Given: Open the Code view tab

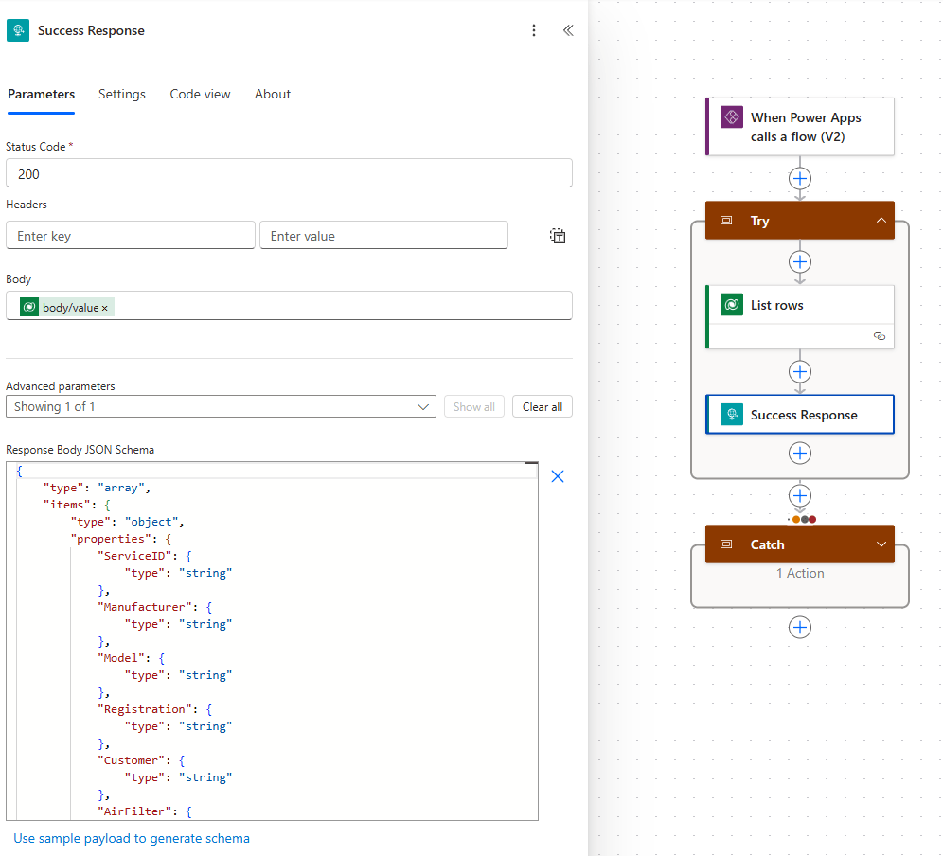Looking at the screenshot, I should (x=200, y=94).
